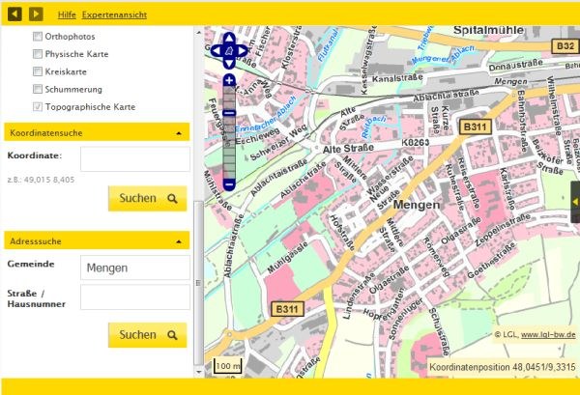Click the Koordinatenposition 48,0451/9,3315 readout
Image resolution: width=580 pixels, height=395 pixels.
pos(503,367)
